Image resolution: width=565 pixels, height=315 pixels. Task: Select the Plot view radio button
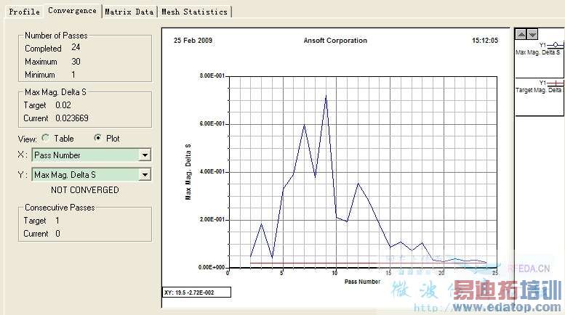pyautogui.click(x=97, y=138)
